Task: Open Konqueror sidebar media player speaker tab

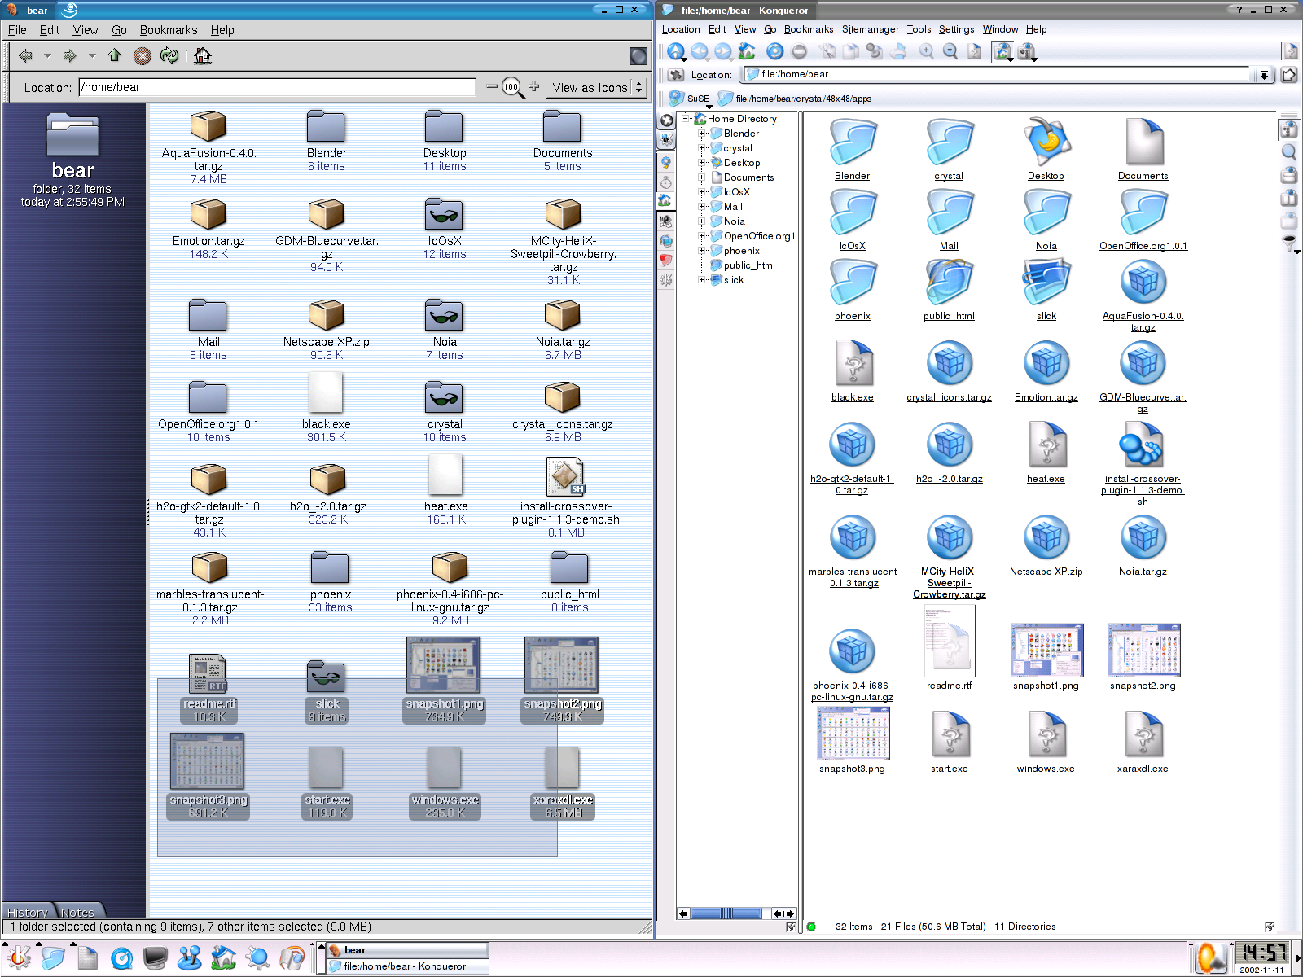Action: coord(666,221)
